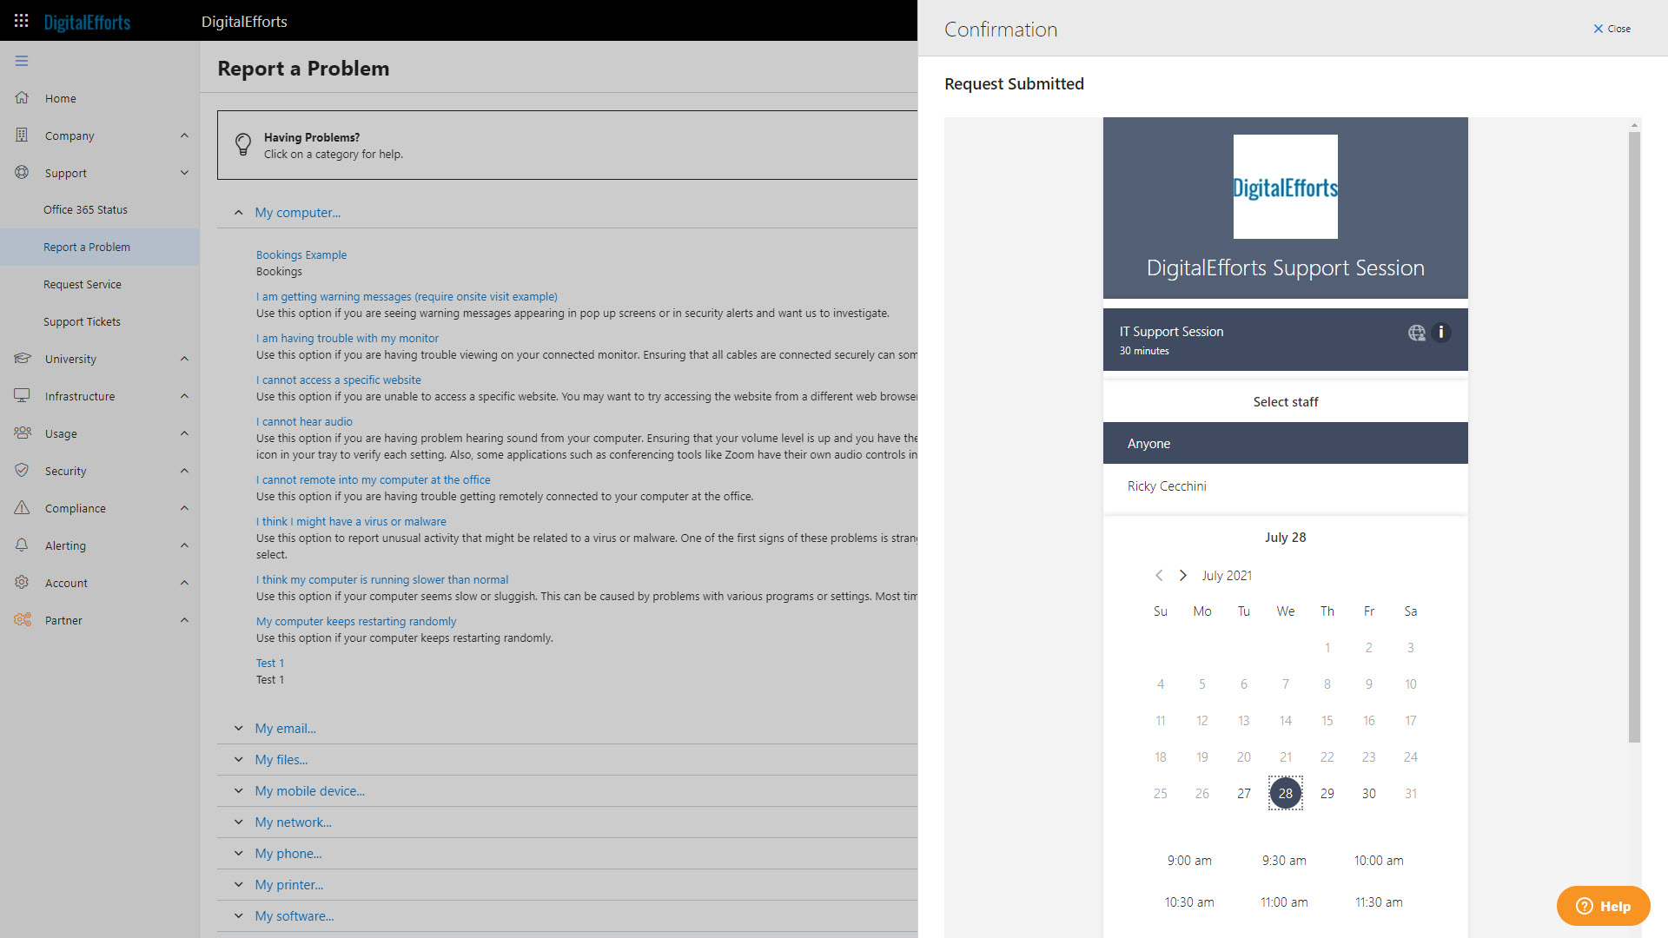Choose the 9:30 am time slot
The image size is (1668, 938).
1284,860
